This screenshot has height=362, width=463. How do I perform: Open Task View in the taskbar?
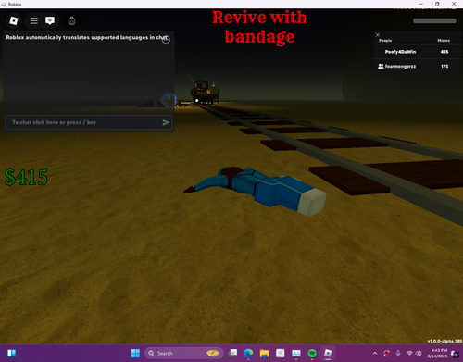pyautogui.click(x=232, y=353)
